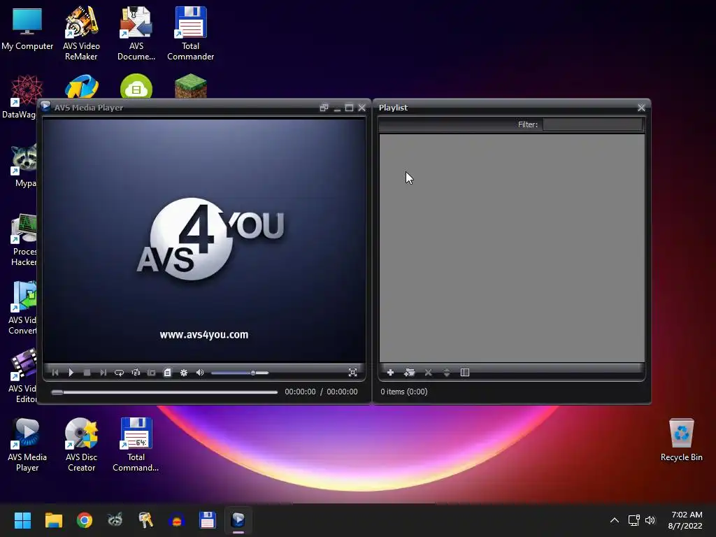Toggle the shuffle/order 123 icon
716x537 pixels.
136,373
